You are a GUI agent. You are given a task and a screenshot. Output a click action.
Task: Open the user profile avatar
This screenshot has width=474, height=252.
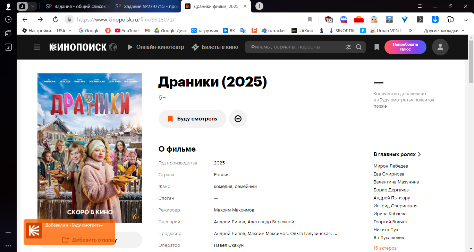point(440,47)
